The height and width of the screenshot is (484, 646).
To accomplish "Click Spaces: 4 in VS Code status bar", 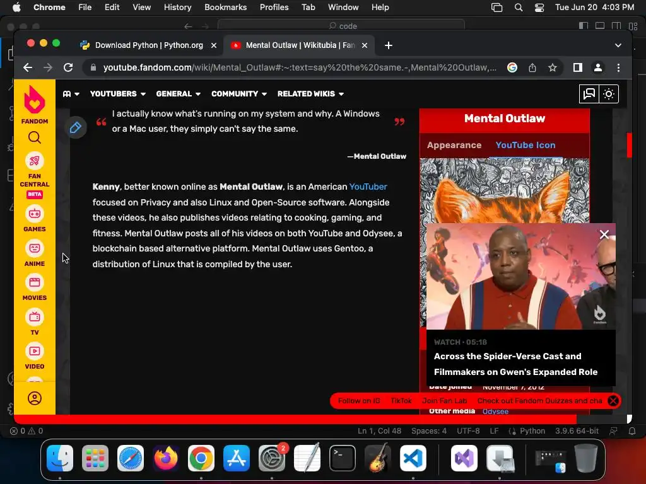I will click(x=428, y=431).
